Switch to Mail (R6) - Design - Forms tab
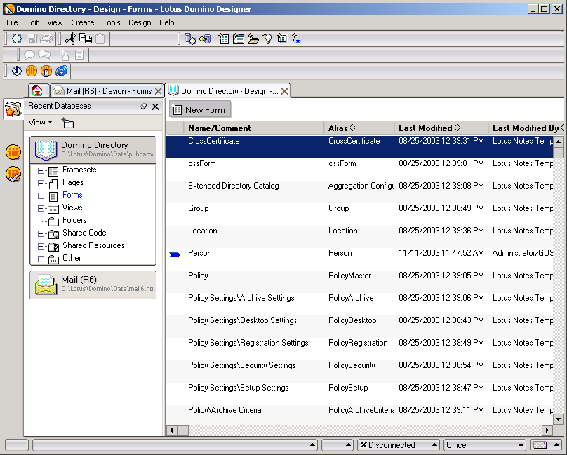This screenshot has width=567, height=455. pyautogui.click(x=109, y=91)
